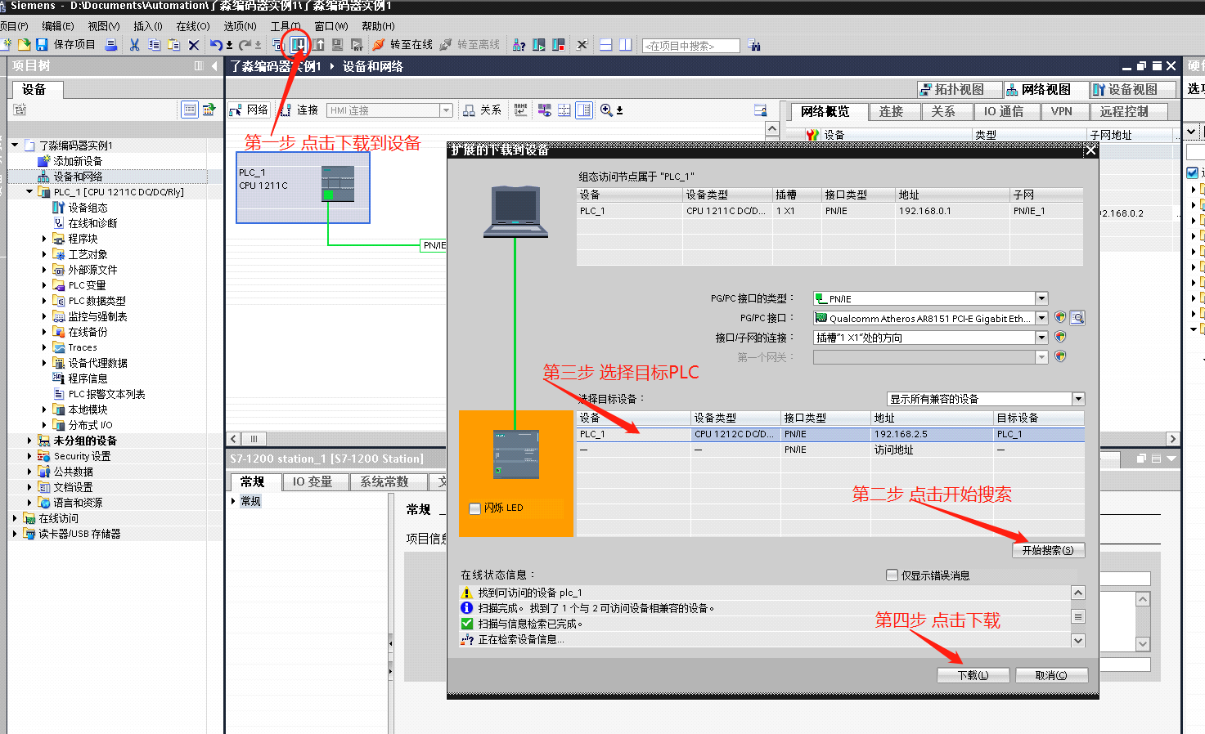Collapse the project tree panel arrow
1205x734 pixels.
tap(214, 66)
